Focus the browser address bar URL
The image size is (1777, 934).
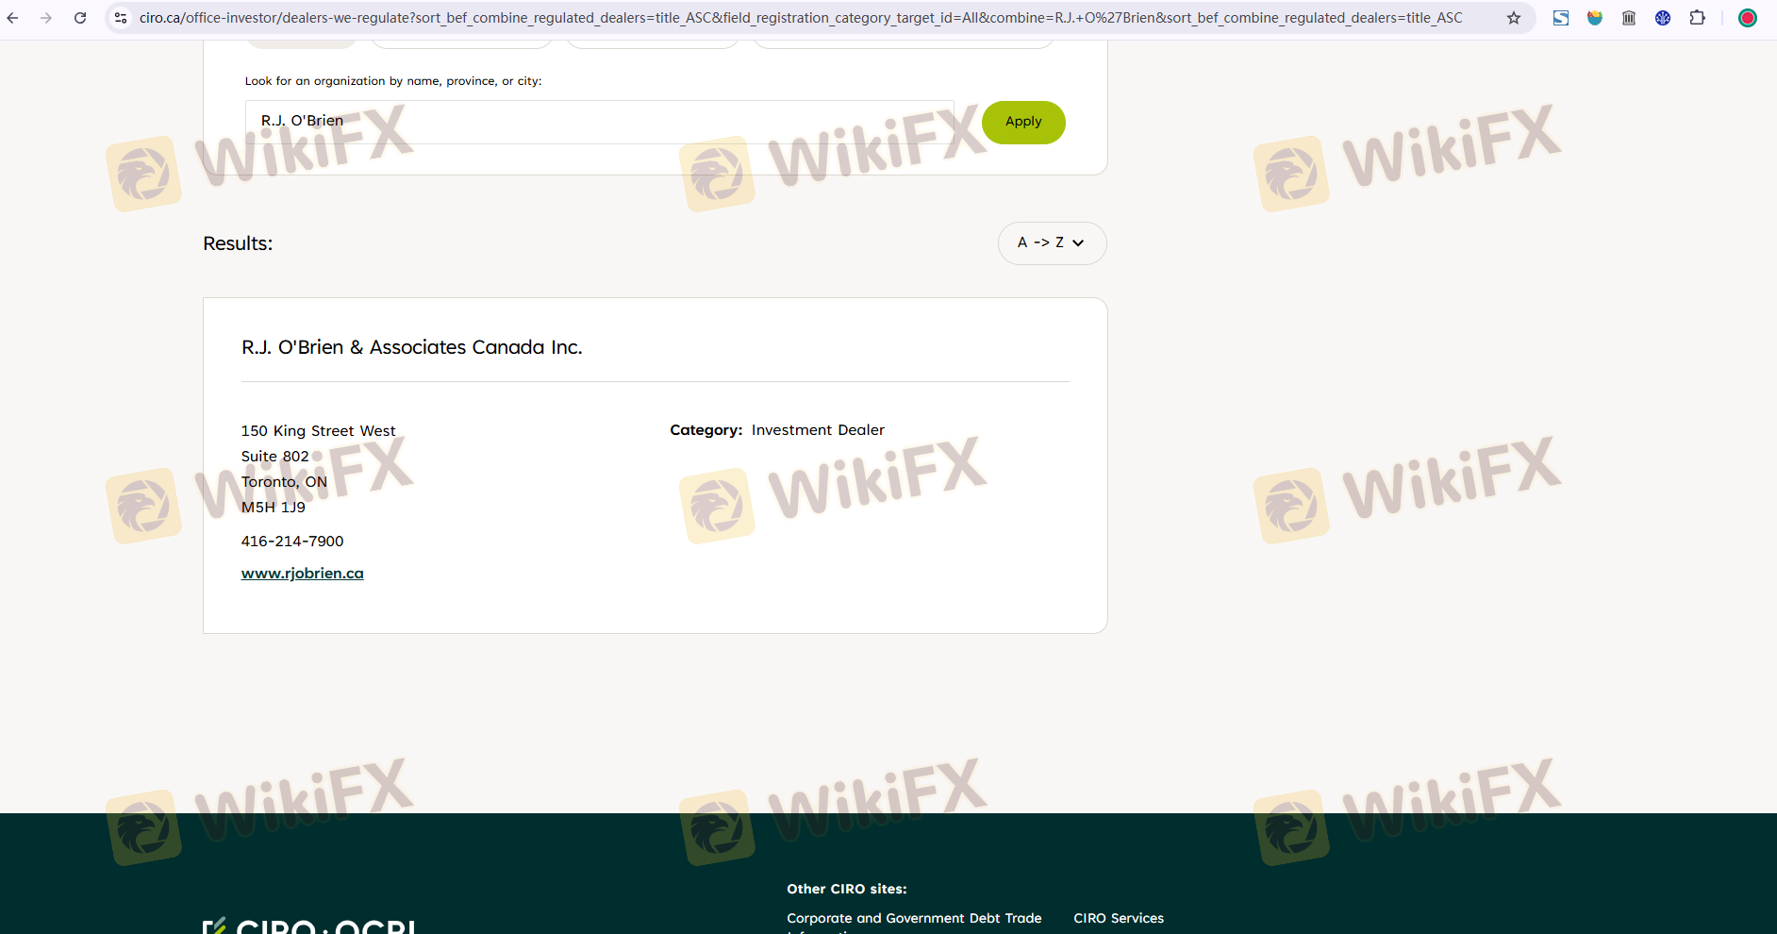tap(801, 18)
